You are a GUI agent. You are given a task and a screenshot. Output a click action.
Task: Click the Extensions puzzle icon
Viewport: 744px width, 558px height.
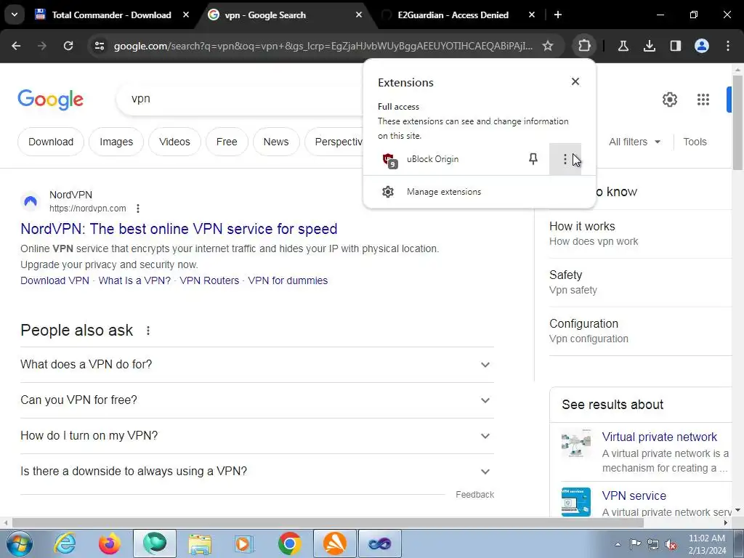[584, 46]
